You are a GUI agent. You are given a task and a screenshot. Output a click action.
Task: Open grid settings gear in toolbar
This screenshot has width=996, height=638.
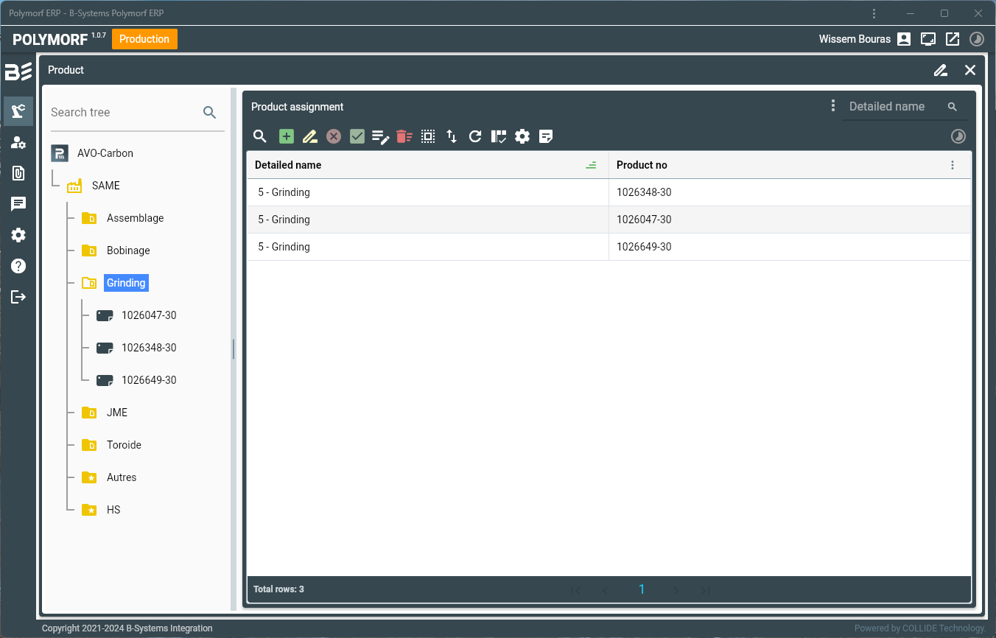click(522, 136)
